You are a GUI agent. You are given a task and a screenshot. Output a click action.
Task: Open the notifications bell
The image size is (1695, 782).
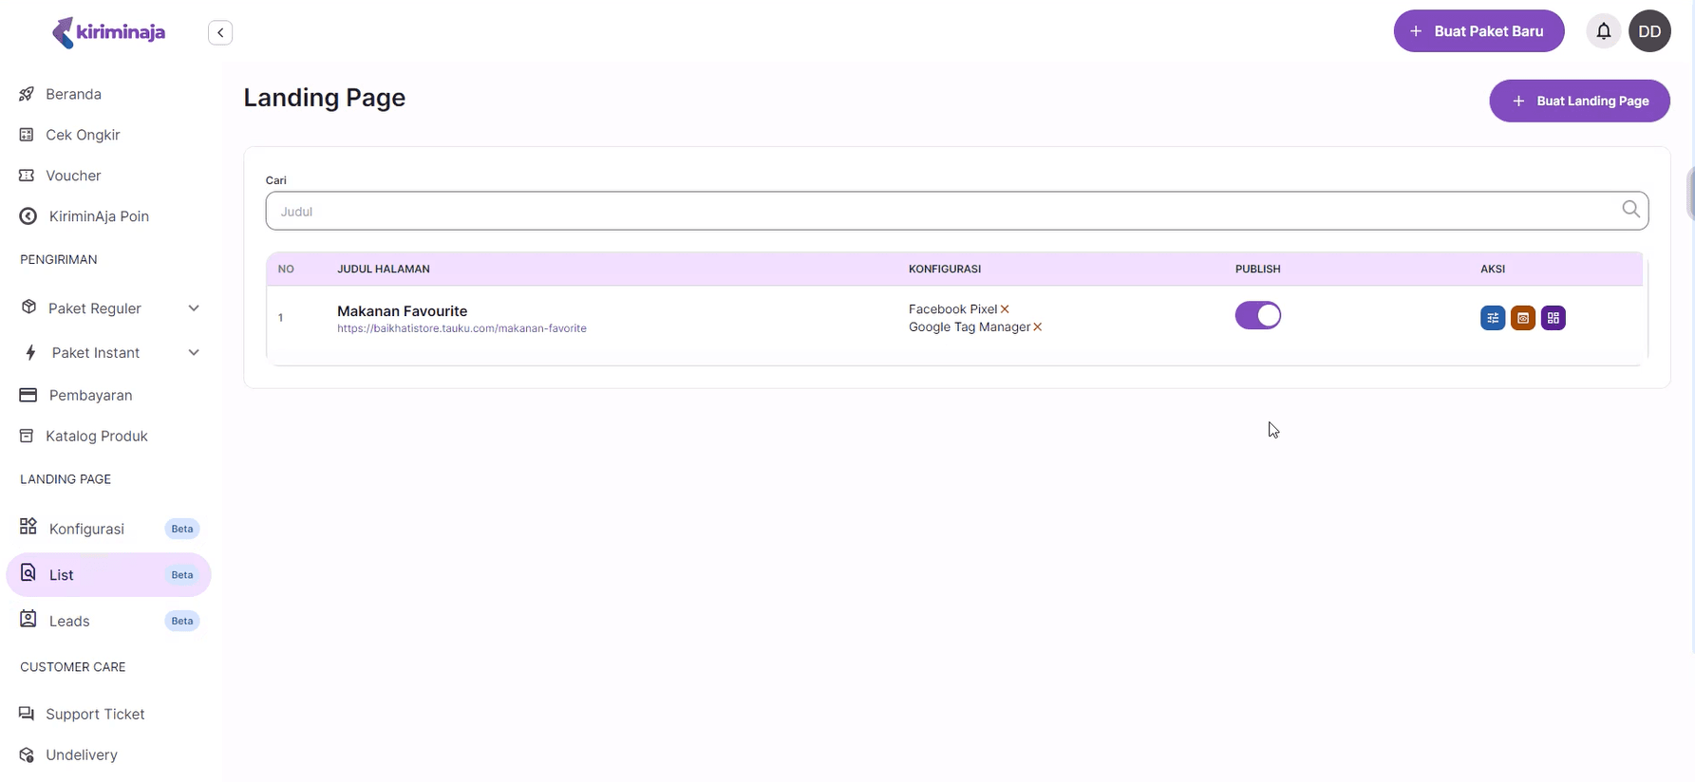(x=1603, y=31)
